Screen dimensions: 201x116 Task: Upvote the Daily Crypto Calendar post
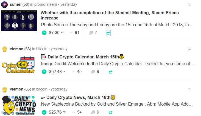44,72
